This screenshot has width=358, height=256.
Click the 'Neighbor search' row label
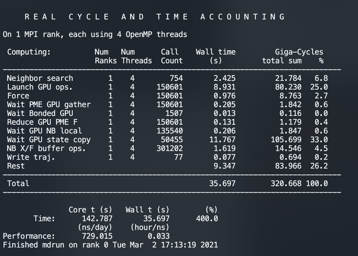point(40,78)
